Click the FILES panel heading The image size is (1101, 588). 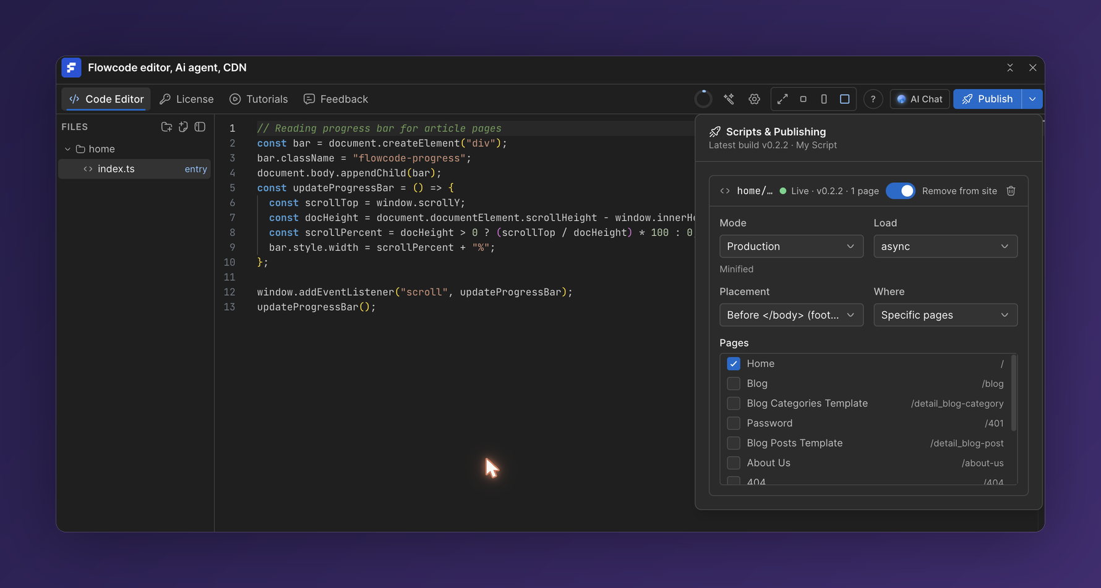pyautogui.click(x=75, y=127)
